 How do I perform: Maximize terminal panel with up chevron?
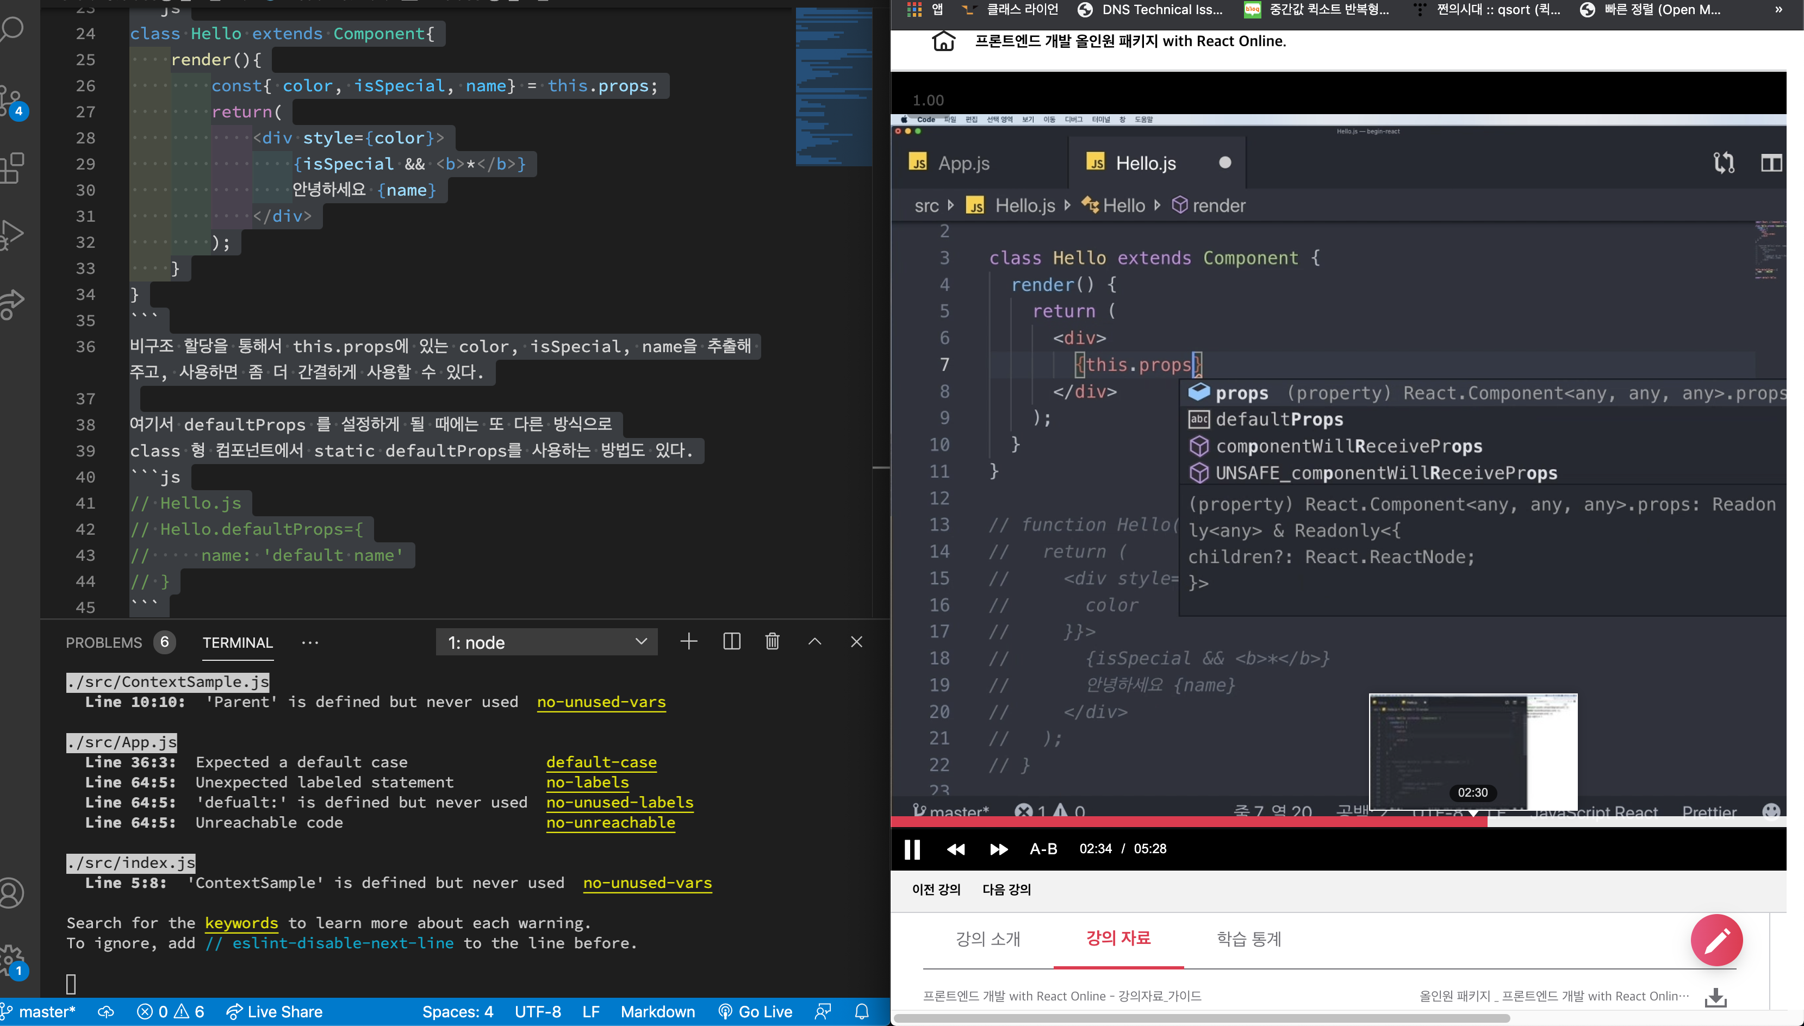[x=814, y=641]
